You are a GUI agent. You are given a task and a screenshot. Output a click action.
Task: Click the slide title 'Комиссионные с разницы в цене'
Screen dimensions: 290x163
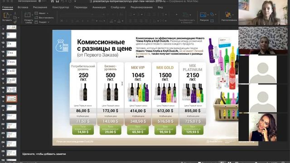coord(104,45)
